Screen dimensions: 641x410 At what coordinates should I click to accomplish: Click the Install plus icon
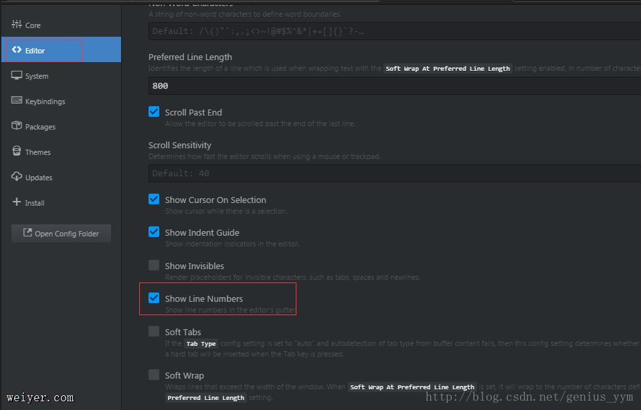(17, 202)
